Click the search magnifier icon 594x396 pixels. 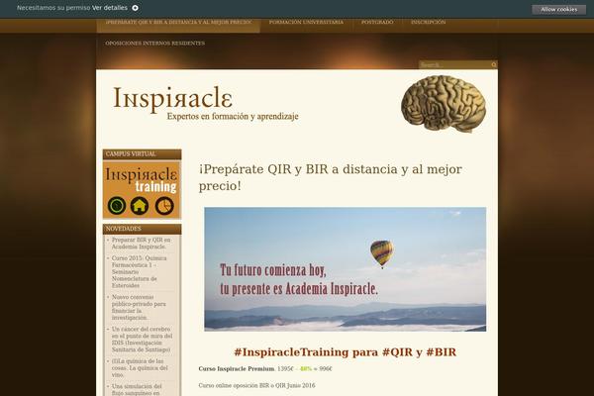(x=494, y=64)
